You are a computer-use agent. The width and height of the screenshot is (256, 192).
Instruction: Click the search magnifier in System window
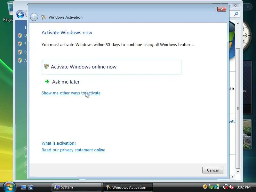pyautogui.click(x=236, y=14)
